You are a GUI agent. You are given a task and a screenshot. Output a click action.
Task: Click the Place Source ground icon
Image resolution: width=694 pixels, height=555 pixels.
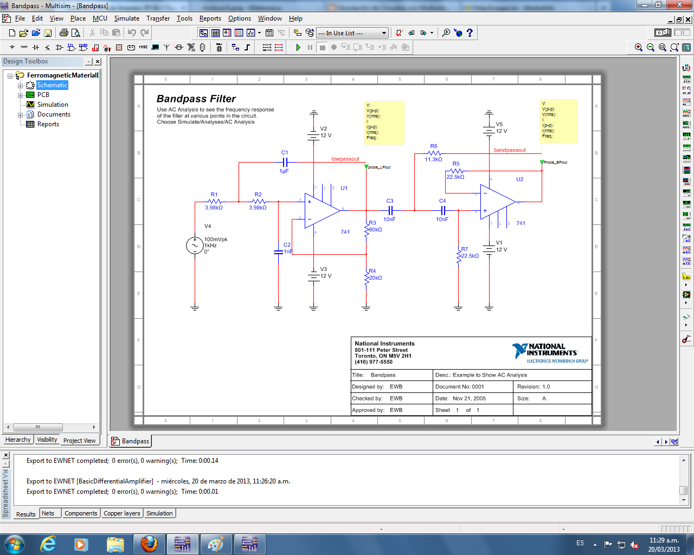click(12, 48)
